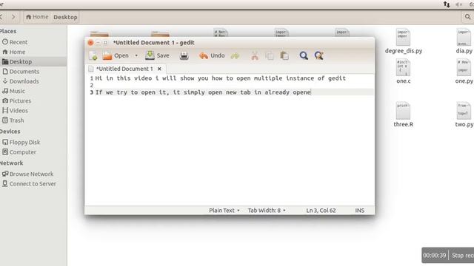This screenshot has width=474, height=266.
Task: Click the Open button in gedit toolbar
Action: coord(116,55)
